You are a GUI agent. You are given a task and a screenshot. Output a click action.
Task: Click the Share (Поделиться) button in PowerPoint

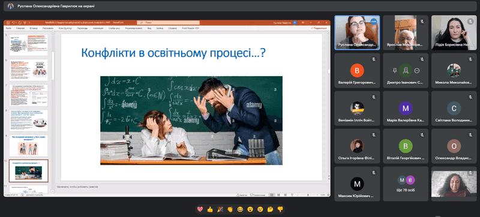[x=319, y=28]
